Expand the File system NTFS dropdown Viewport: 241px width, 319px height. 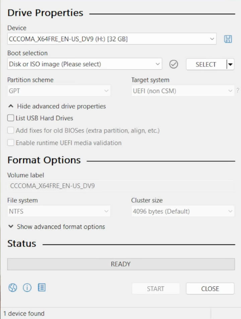59,211
